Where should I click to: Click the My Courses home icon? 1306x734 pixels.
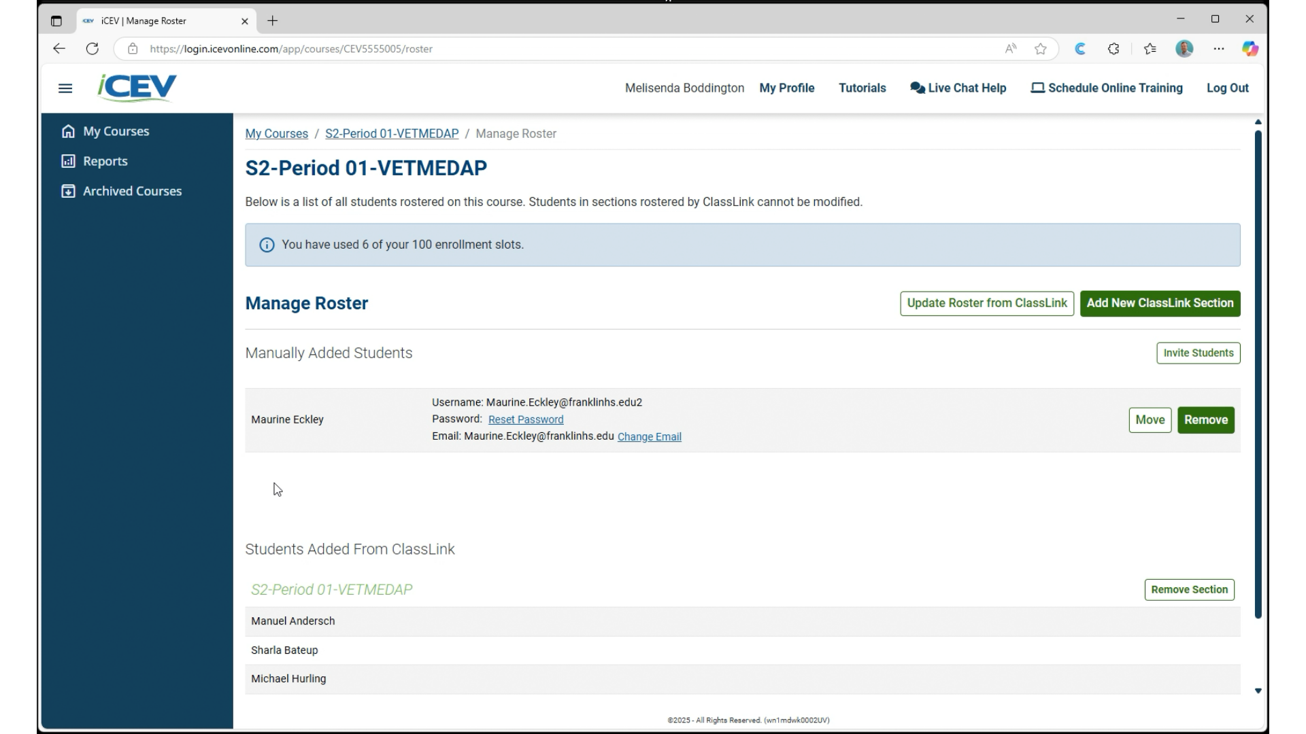tap(69, 130)
